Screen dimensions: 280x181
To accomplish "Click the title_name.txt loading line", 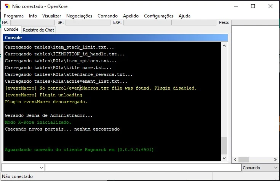I will (58, 68).
